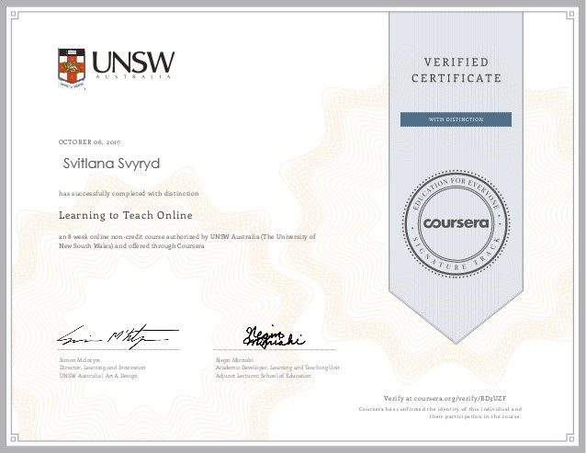Image resolution: width=586 pixels, height=453 pixels.
Task: Click the printed name 'Negin Mirriahi'
Action: pyautogui.click(x=234, y=360)
